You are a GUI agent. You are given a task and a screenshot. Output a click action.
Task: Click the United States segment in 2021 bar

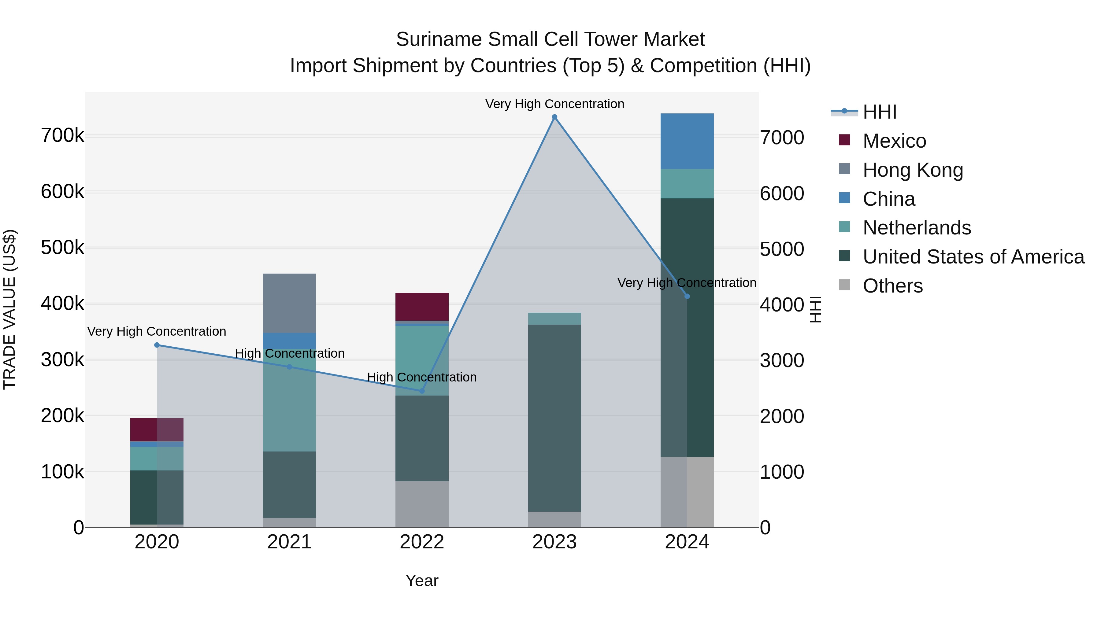click(289, 485)
